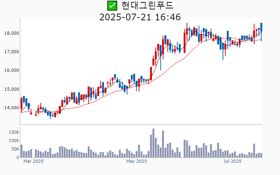Click the May 2025 date label
The image size is (280, 175).
click(136, 161)
